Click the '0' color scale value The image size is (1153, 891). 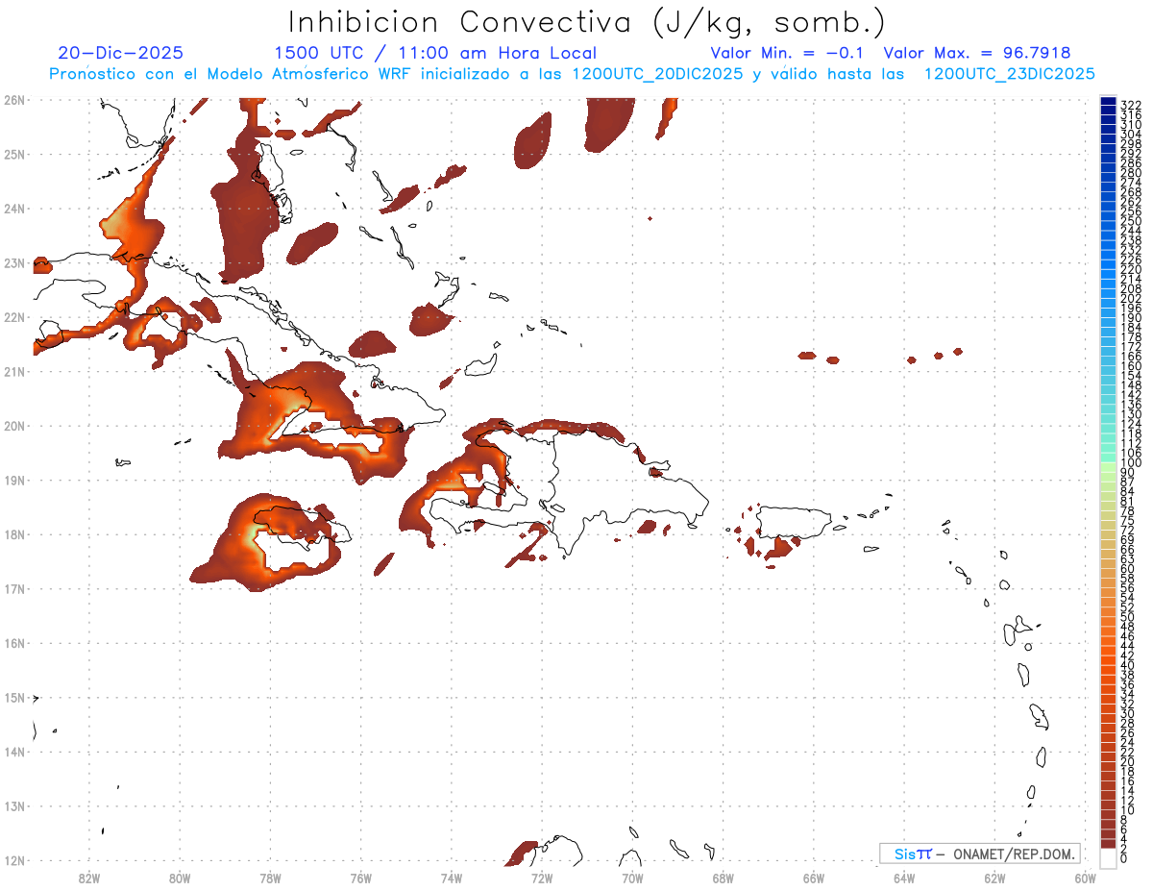[1125, 858]
